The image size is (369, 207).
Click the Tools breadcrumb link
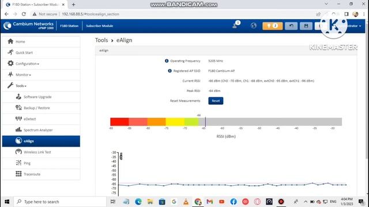pyautogui.click(x=101, y=40)
